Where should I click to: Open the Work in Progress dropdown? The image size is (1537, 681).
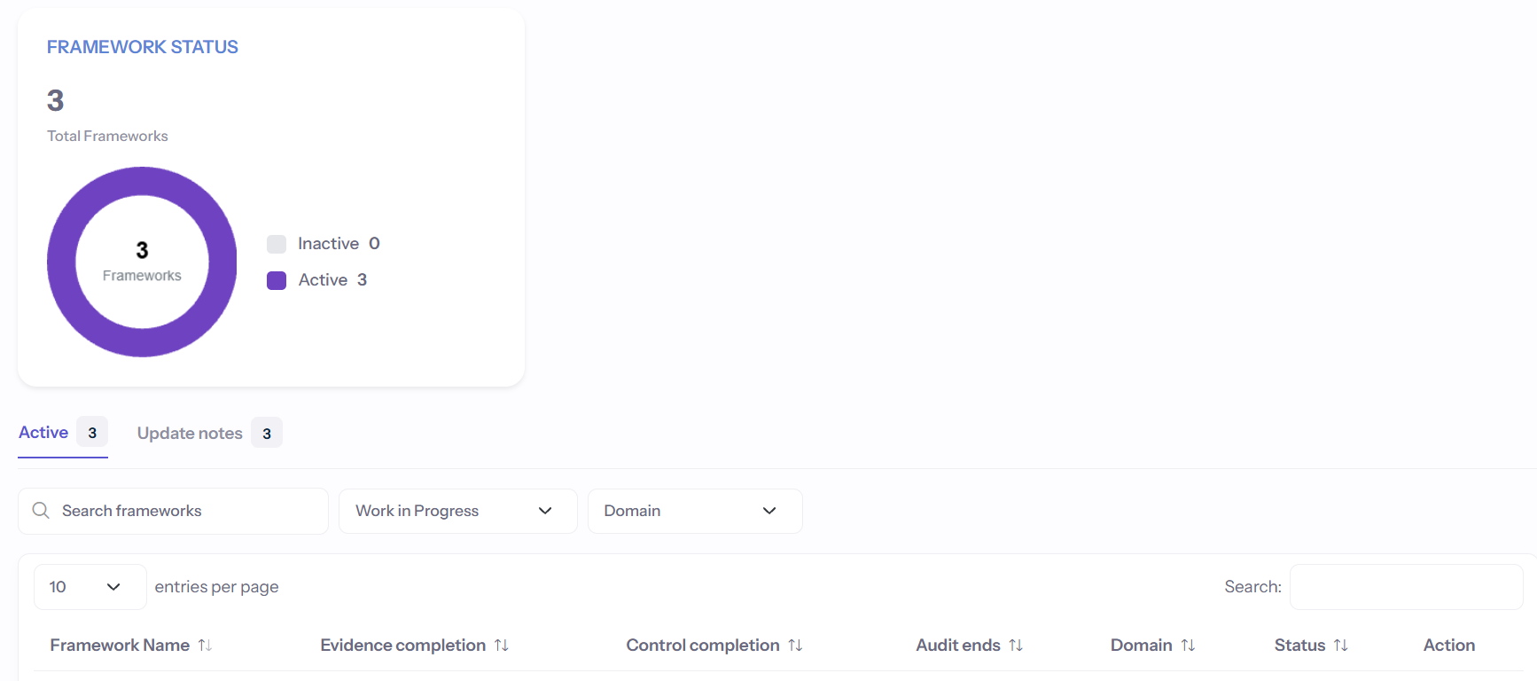[458, 511]
